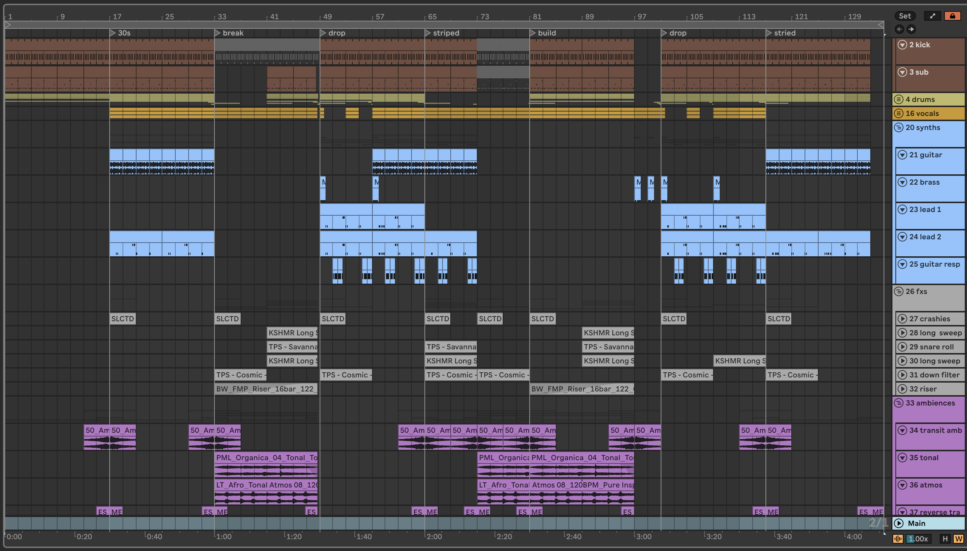Collapse the 35 tonal track
The image size is (967, 551).
902,458
